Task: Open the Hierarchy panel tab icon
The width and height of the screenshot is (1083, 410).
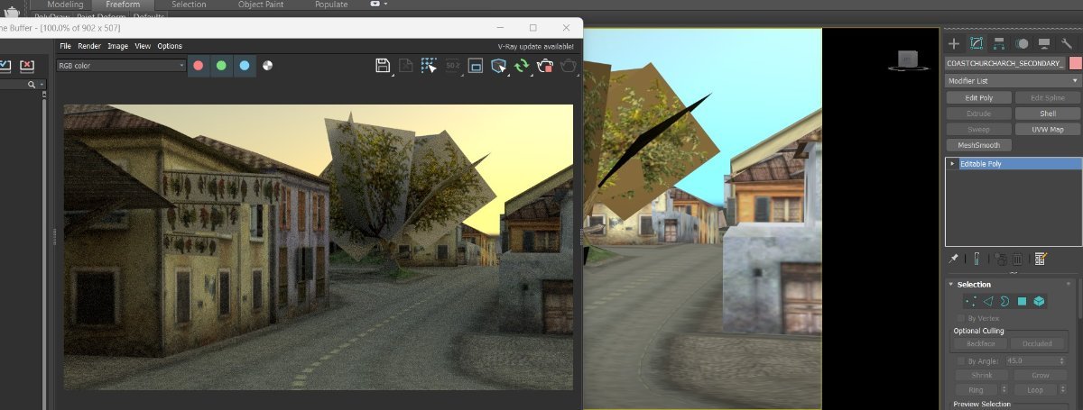Action: point(999,43)
